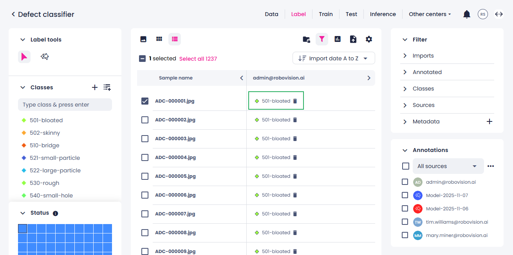This screenshot has width=513, height=255.
Task: Check admin@robovision.ai annotation source
Action: click(405, 182)
